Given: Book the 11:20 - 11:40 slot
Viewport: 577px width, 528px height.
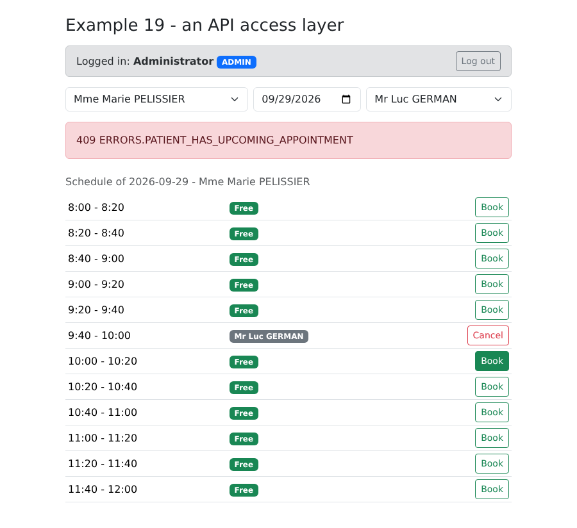Looking at the screenshot, I should 492,464.
